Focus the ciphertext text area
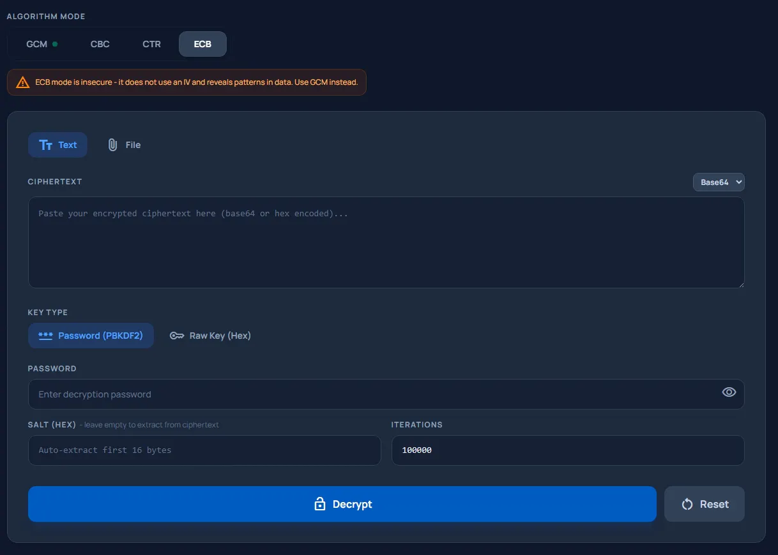The width and height of the screenshot is (778, 555). [x=386, y=242]
